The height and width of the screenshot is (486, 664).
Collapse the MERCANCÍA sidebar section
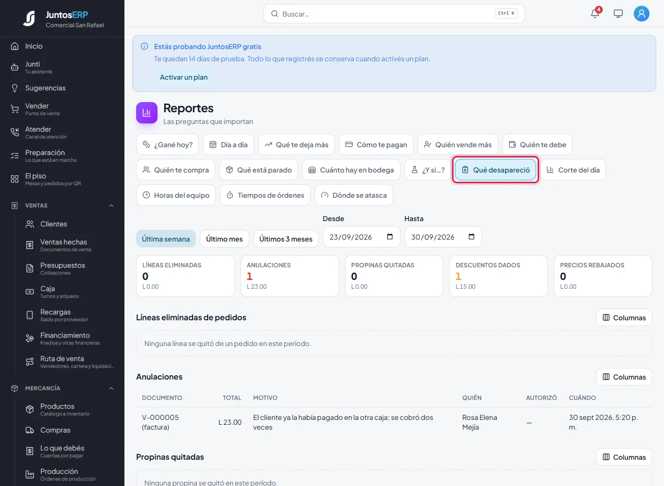tap(111, 388)
